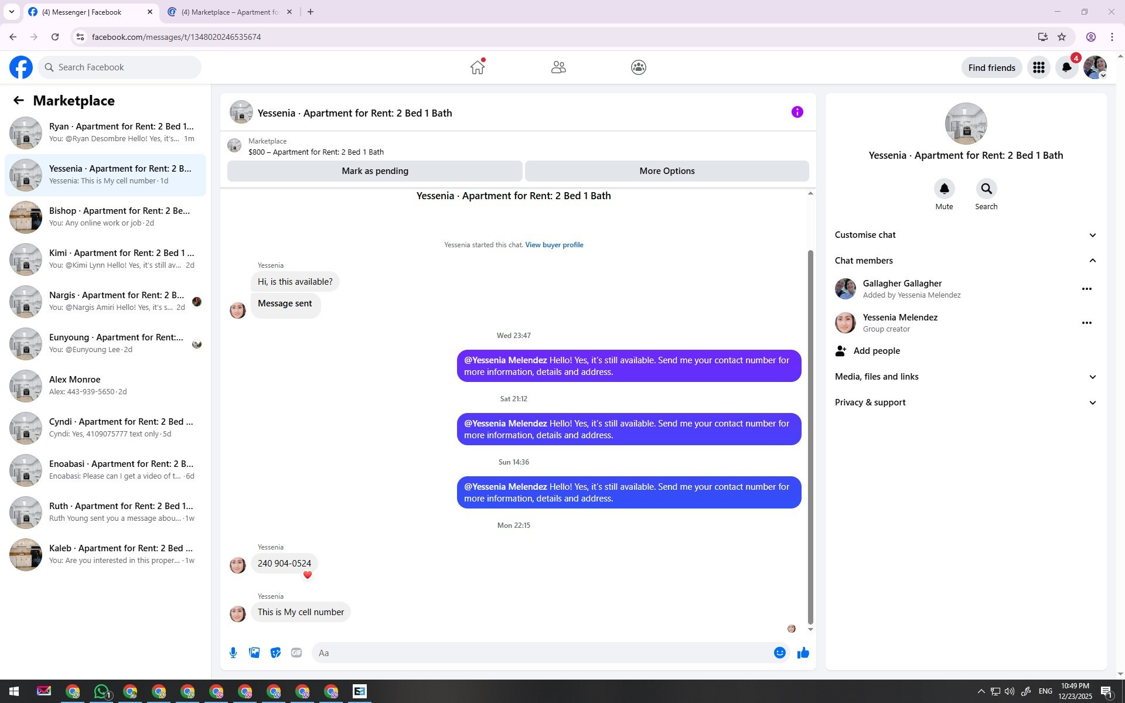The height and width of the screenshot is (703, 1125).
Task: Open WhatsApp from the taskbar
Action: click(x=101, y=691)
